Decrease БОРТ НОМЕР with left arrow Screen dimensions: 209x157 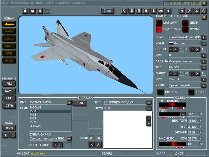(x=56, y=145)
